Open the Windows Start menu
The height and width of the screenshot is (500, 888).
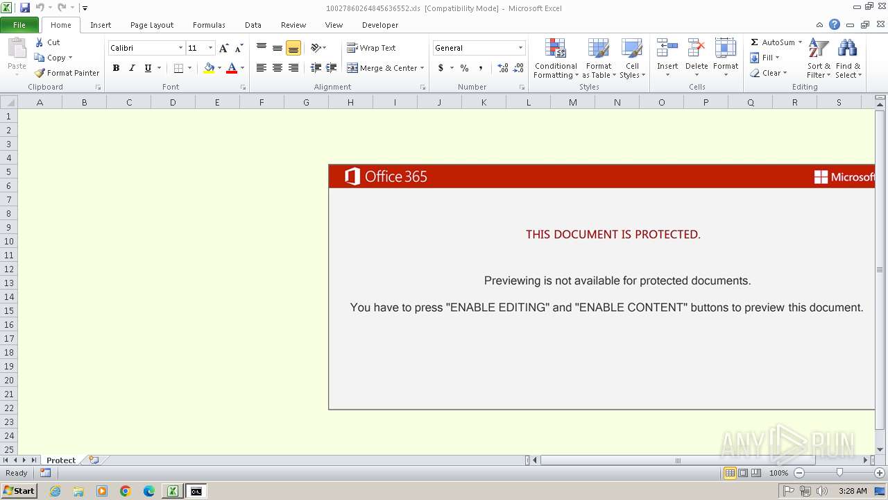click(19, 491)
